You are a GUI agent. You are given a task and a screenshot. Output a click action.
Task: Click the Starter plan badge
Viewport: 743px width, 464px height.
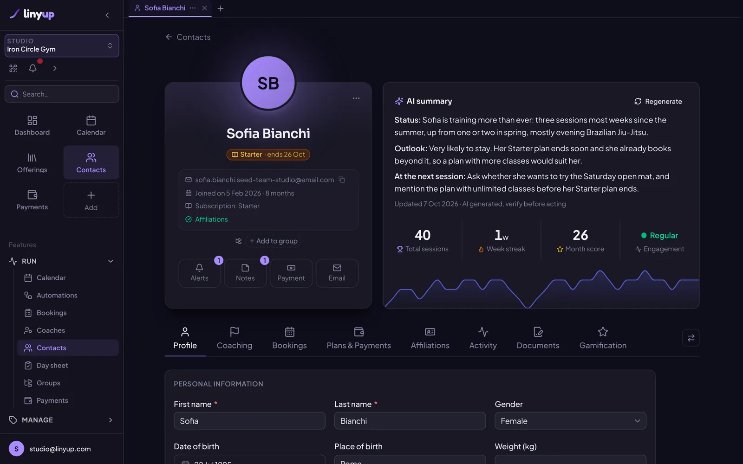coord(268,155)
